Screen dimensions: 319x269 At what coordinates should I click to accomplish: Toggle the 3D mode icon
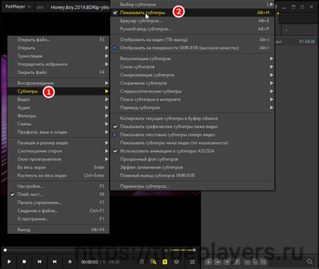(x=141, y=262)
